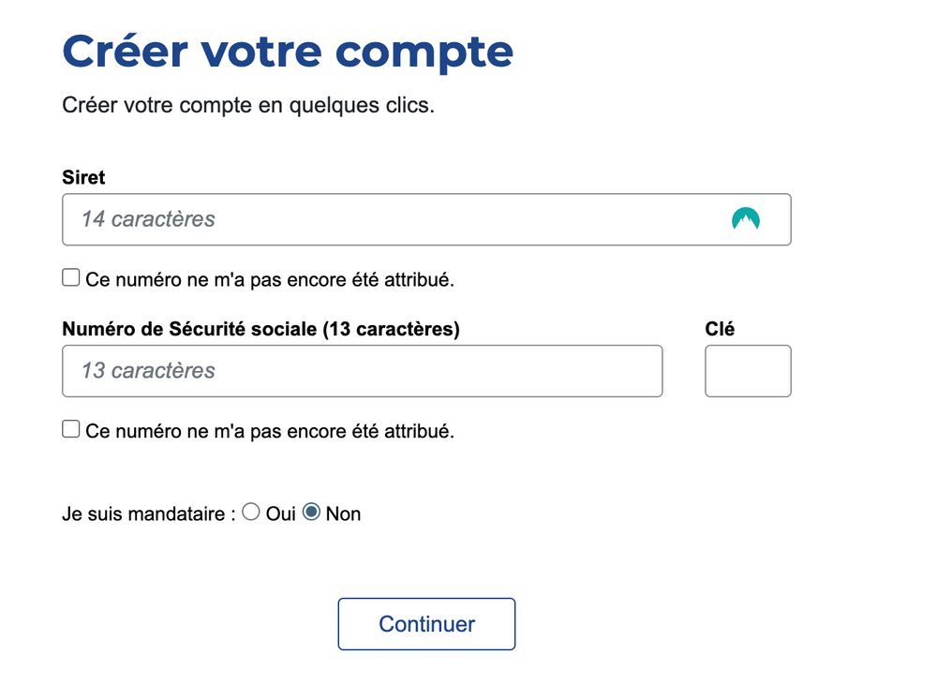Tick the checkbox below the Sécurité sociale field
The height and width of the screenshot is (699, 937).
[71, 429]
